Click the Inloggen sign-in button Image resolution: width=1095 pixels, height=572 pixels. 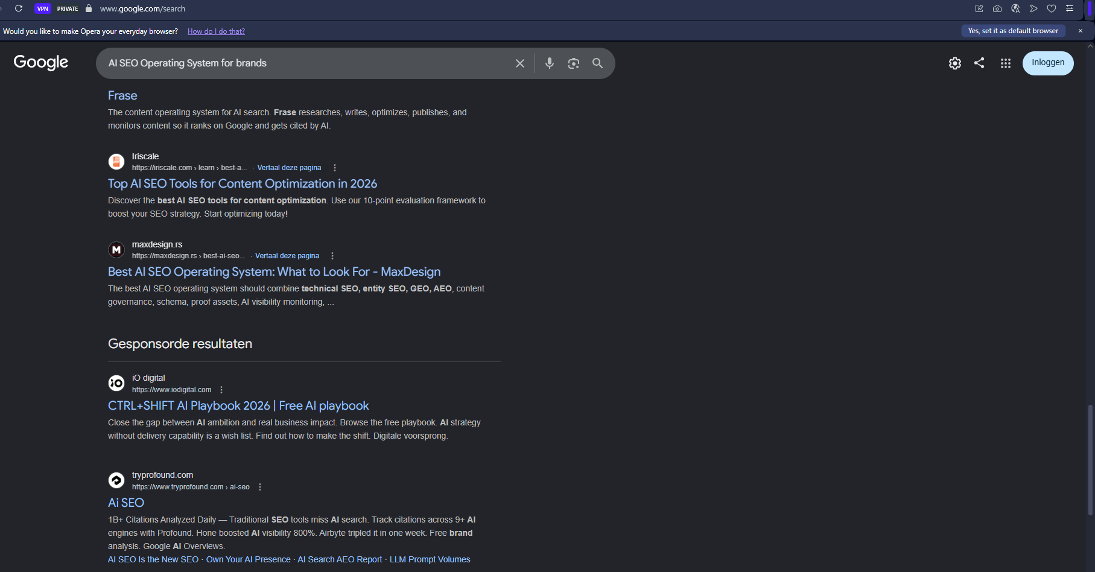[1048, 63]
